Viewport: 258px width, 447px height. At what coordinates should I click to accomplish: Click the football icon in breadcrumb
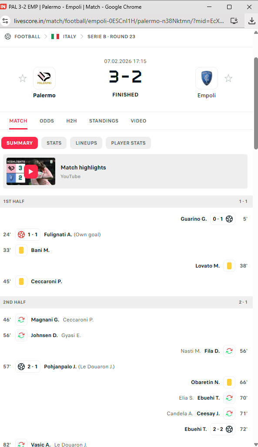[x=8, y=36]
